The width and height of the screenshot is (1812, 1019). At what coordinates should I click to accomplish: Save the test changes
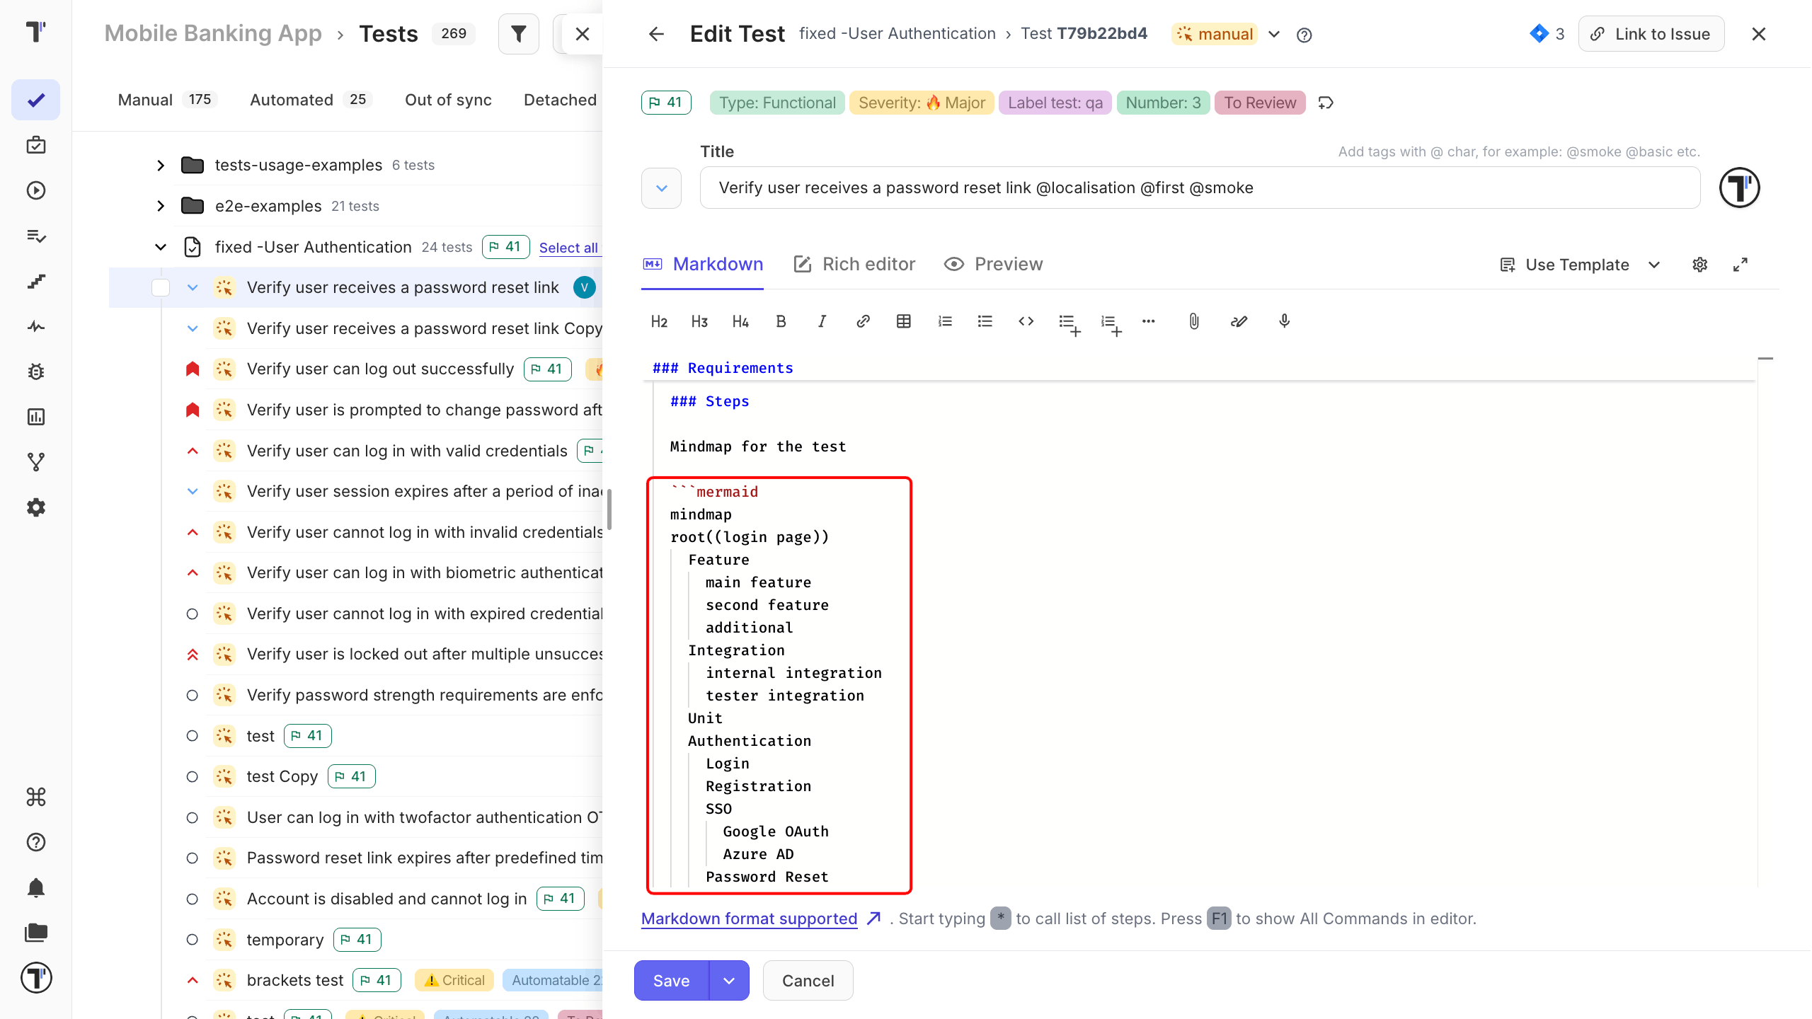click(672, 981)
